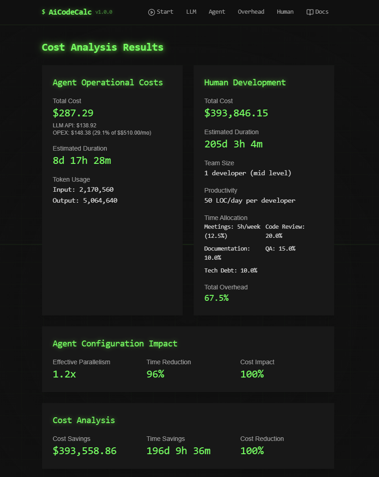Screen dimensions: 379x477
Task: Click the Human Development heading
Action: click(x=245, y=83)
